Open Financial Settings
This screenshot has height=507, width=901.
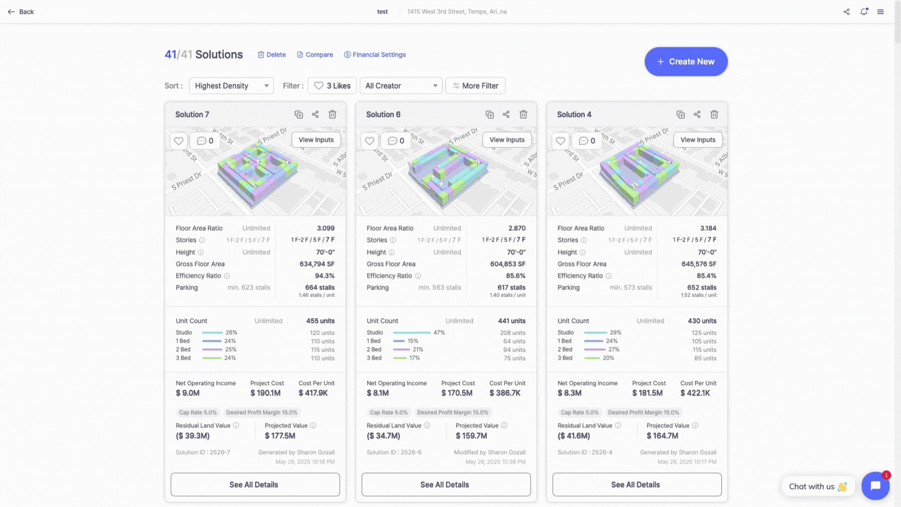pos(374,55)
